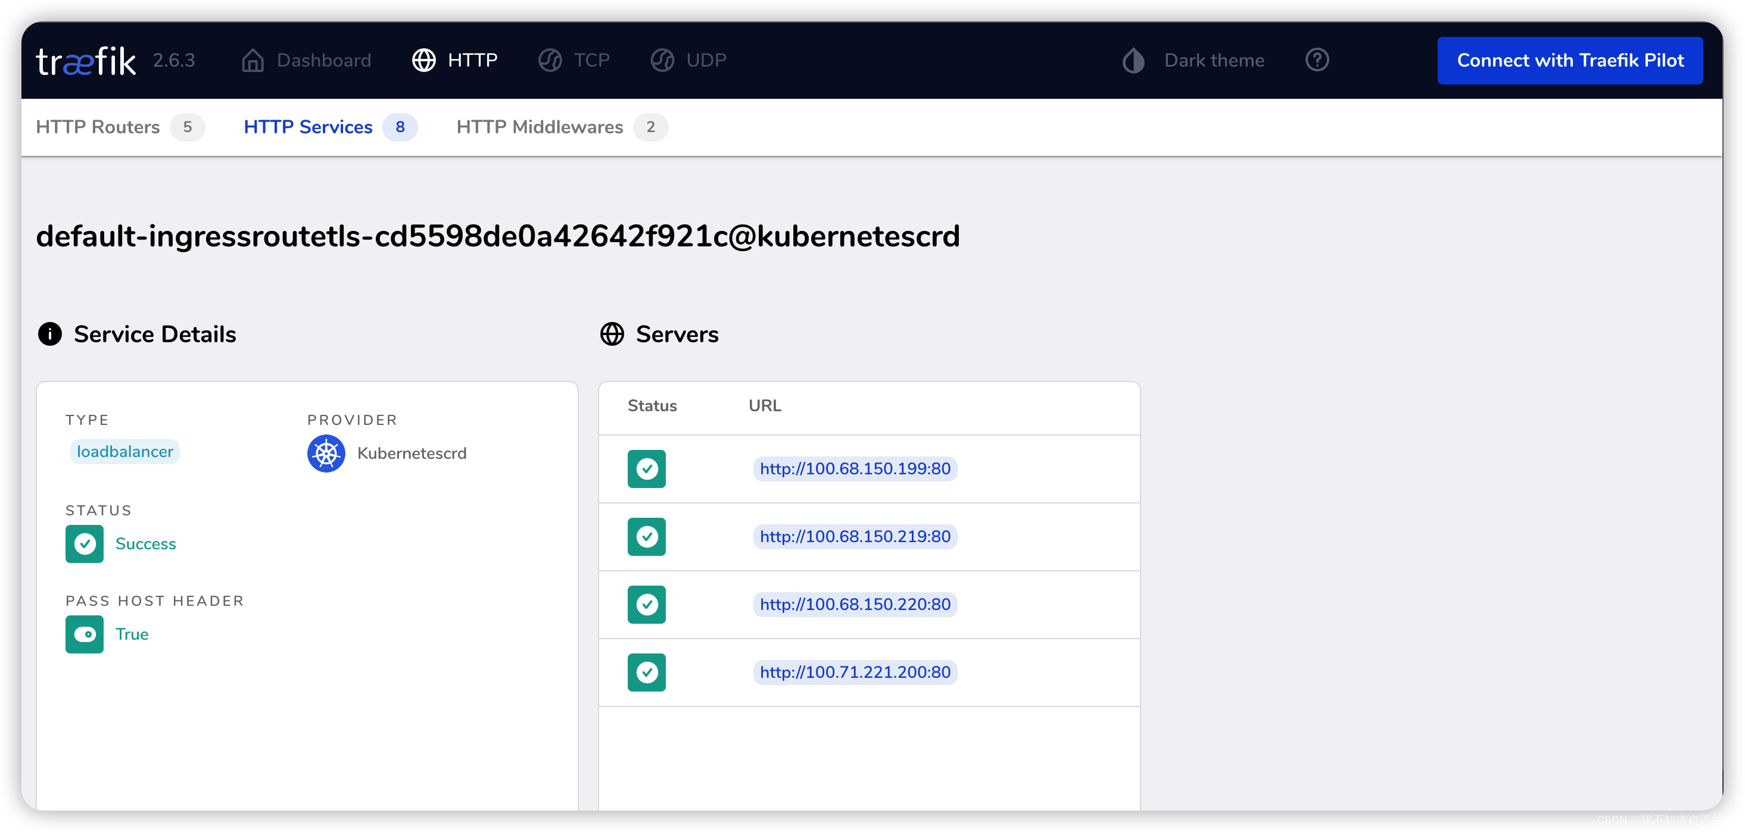Open the http://100.71.221.200:80 server URL
Screen dimensions: 1745x832
click(855, 673)
